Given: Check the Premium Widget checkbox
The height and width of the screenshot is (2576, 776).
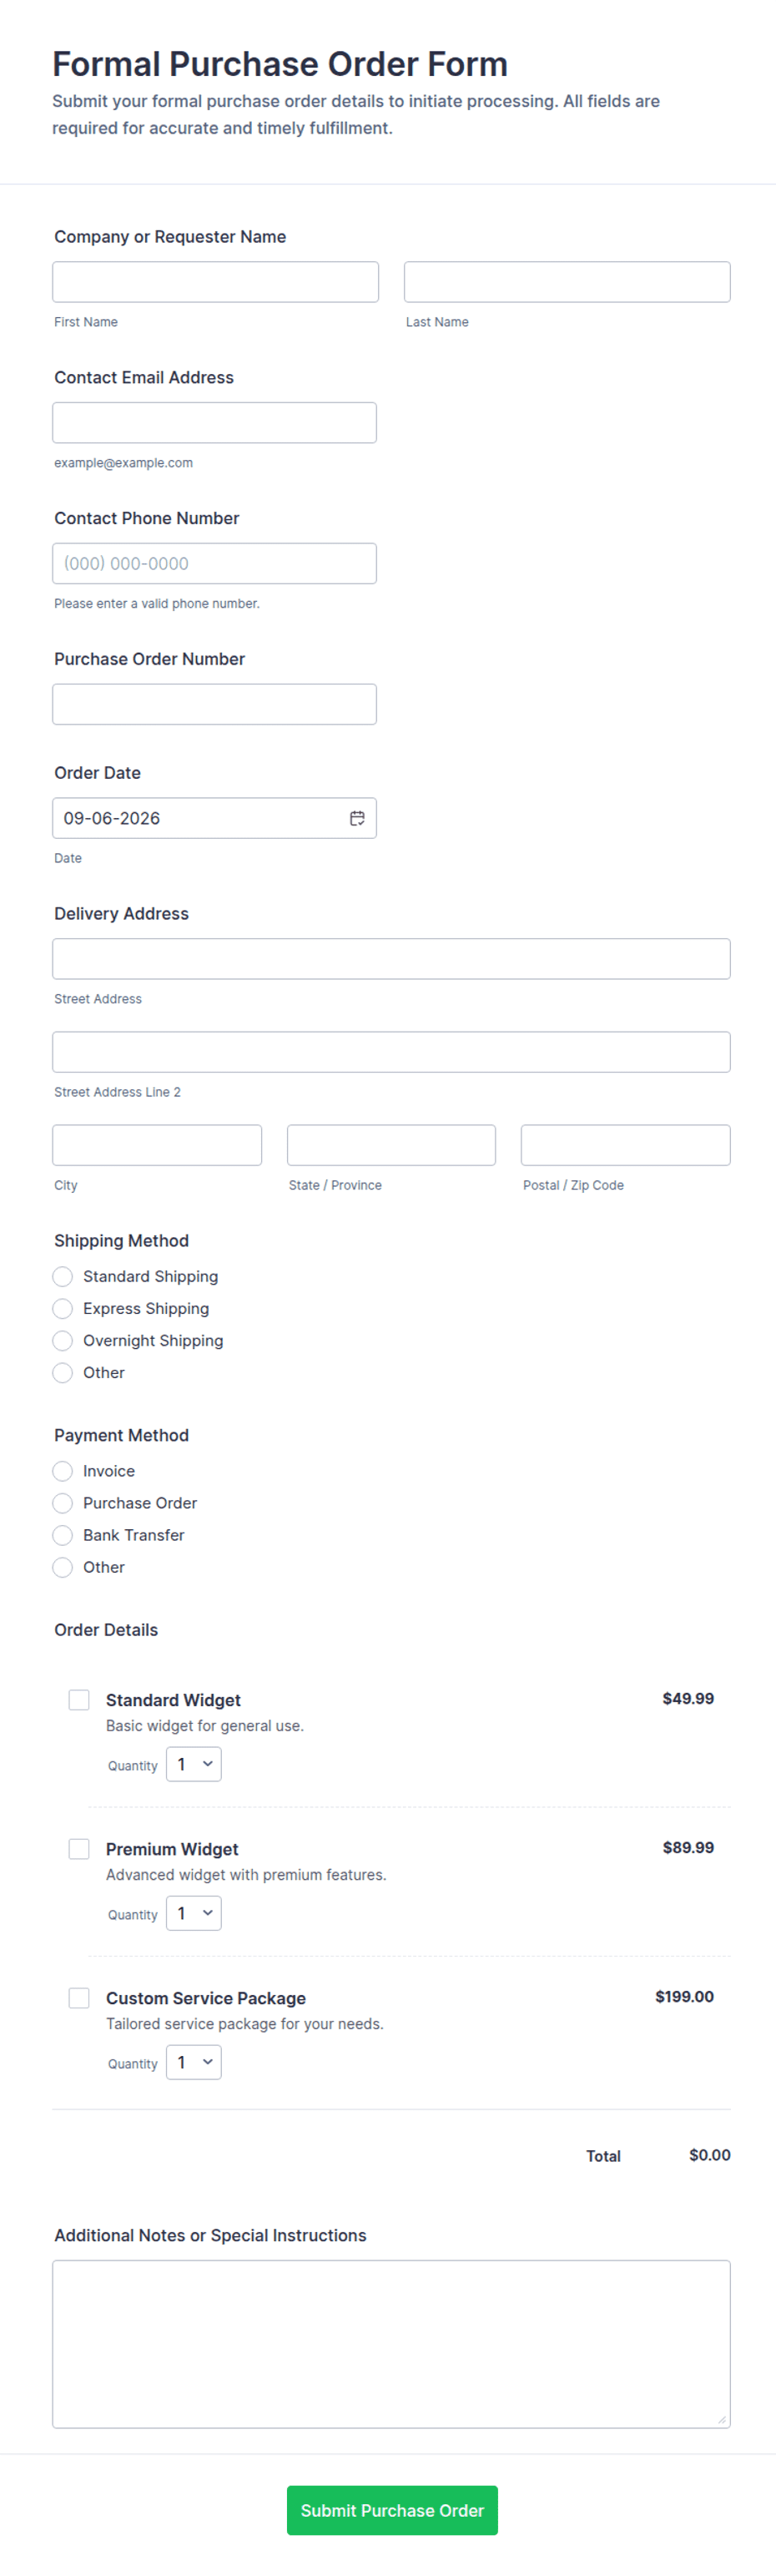Looking at the screenshot, I should (x=79, y=1849).
